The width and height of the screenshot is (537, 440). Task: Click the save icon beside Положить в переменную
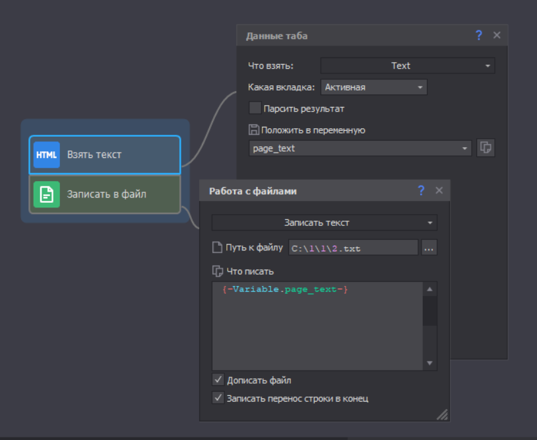point(254,130)
